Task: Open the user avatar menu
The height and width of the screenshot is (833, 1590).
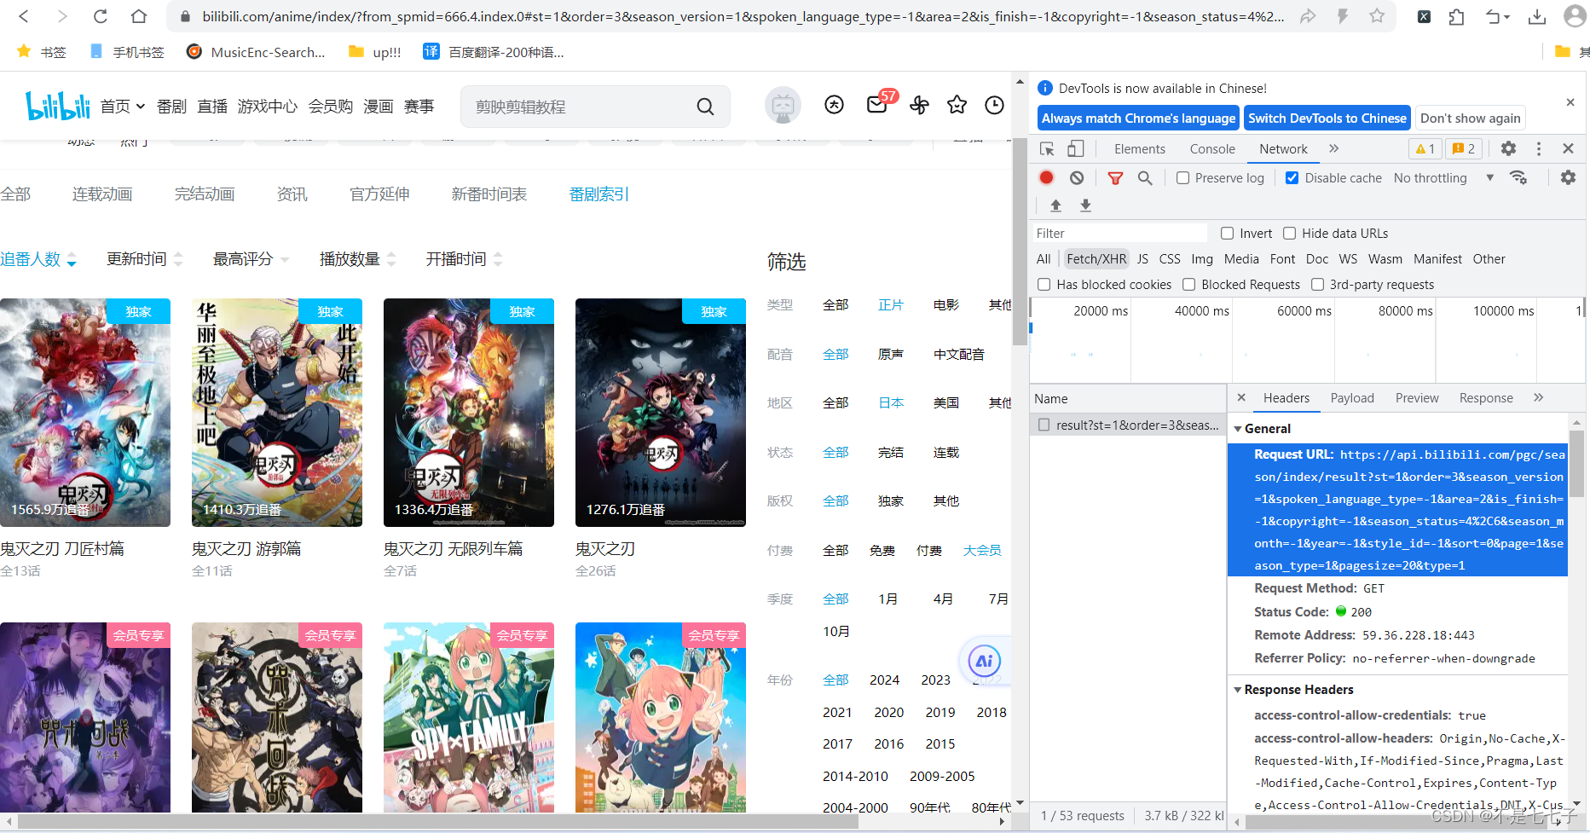Action: click(783, 106)
